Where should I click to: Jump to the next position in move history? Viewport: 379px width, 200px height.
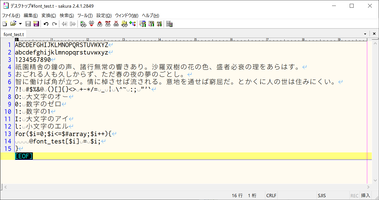pos(73,24)
